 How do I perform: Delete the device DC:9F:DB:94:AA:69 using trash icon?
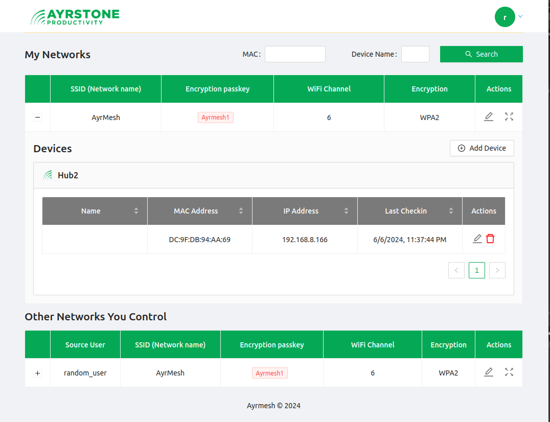click(490, 239)
